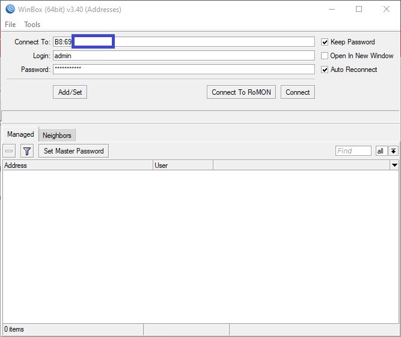Click the Connect To RoMON button
This screenshot has height=337, width=401.
[241, 92]
